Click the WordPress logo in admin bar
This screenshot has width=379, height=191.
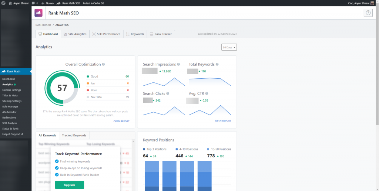(x=4, y=3)
